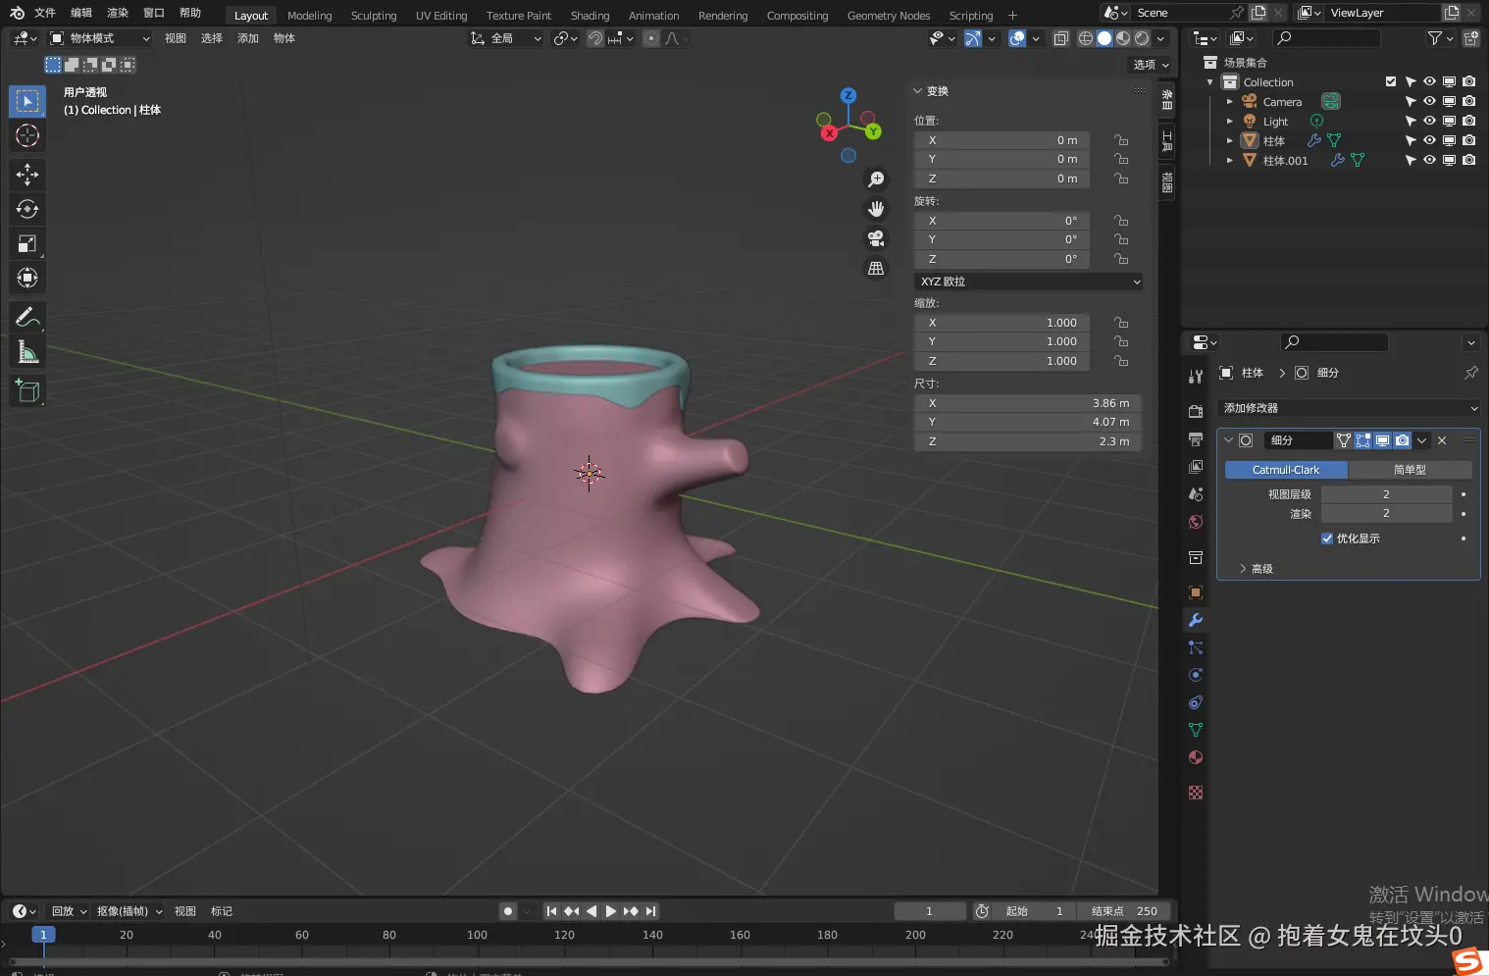Jump to the timeline end frame
The height and width of the screenshot is (976, 1489).
click(650, 911)
